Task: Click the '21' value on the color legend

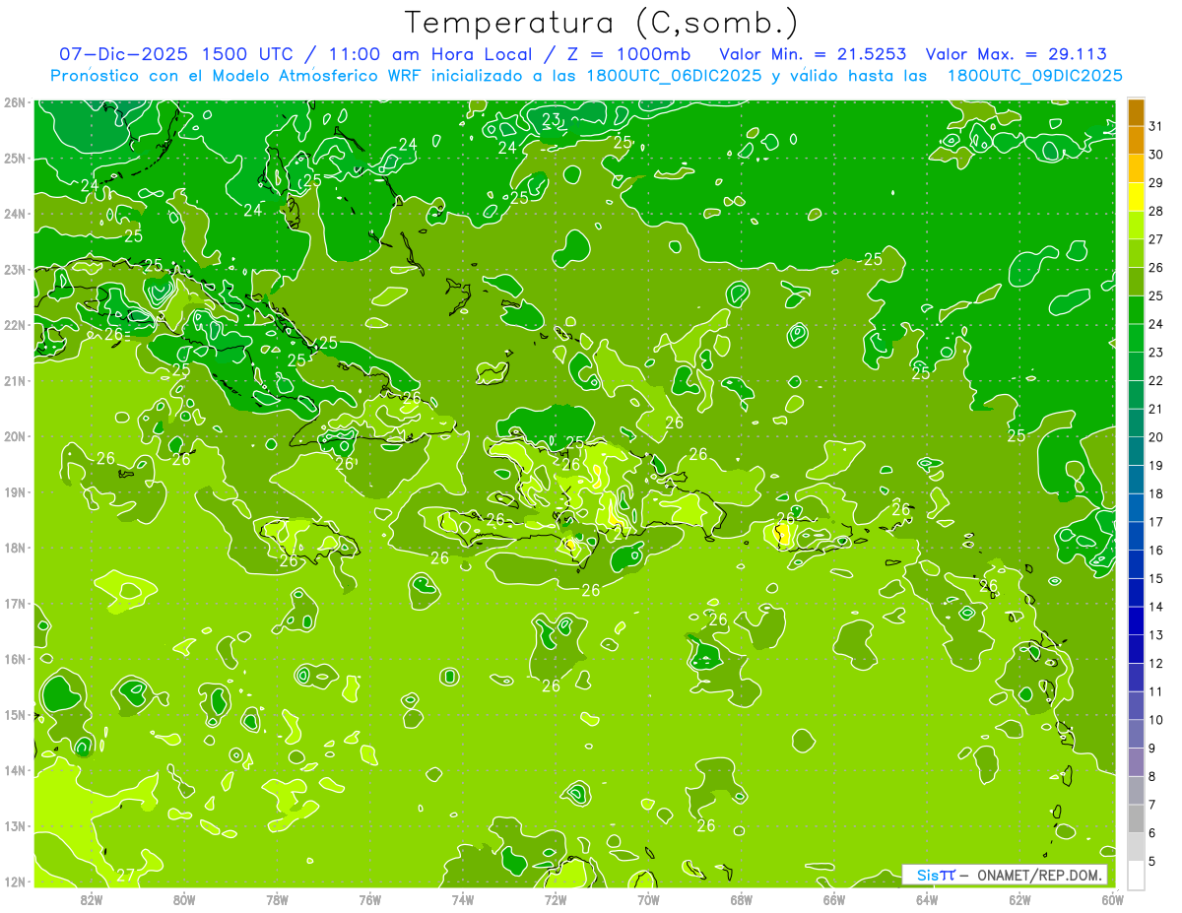Action: tap(1155, 409)
